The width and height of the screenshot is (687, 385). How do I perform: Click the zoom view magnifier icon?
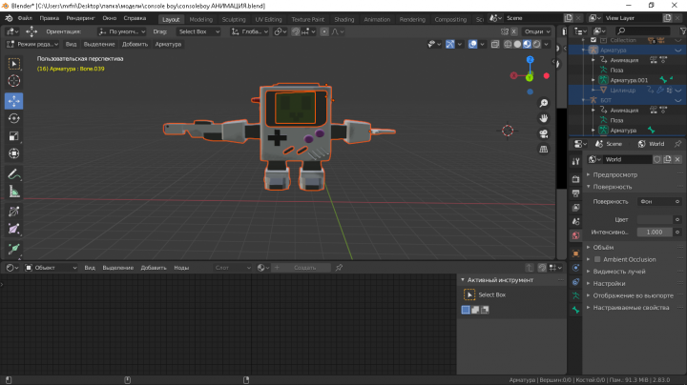[x=544, y=103]
